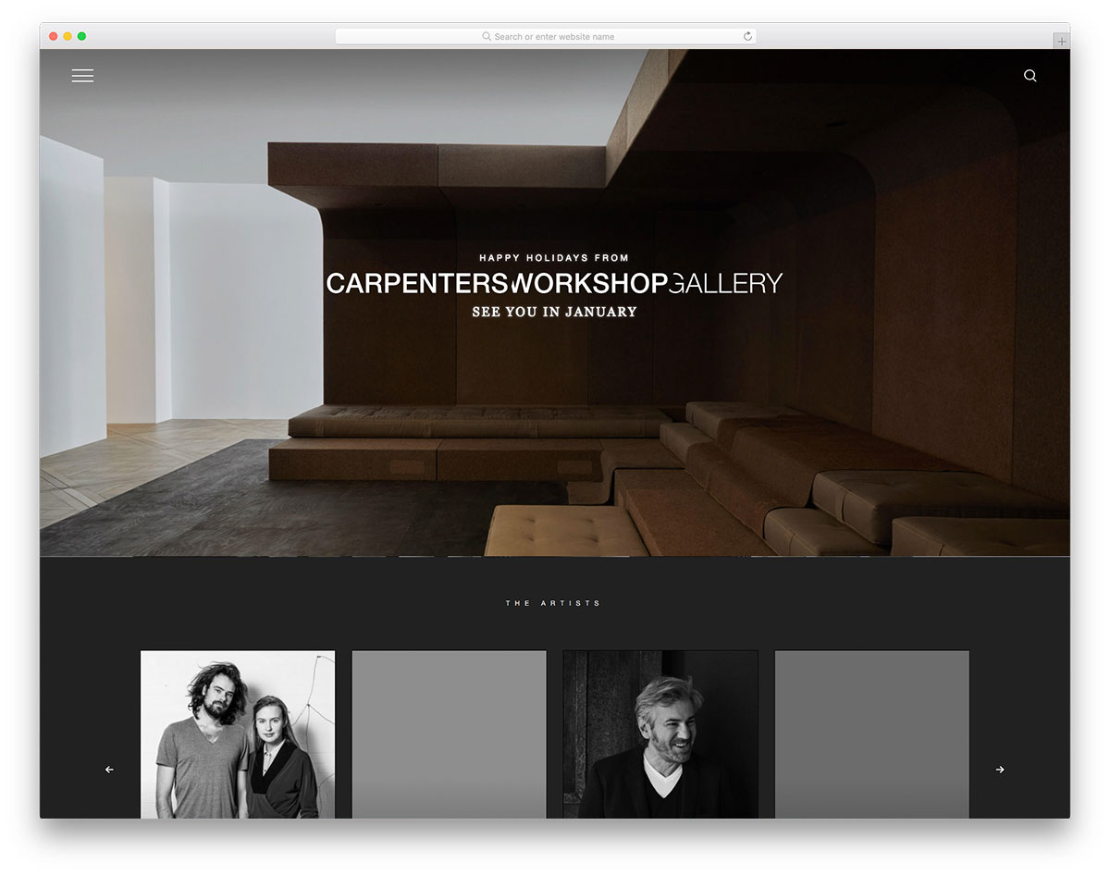Click the "SEE YOU IN JANUARY" text

click(555, 313)
